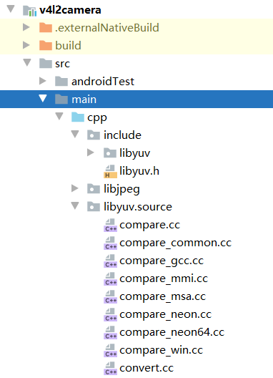Click the compare_mmi.cc C++ file icon
This screenshot has width=273, height=378.
click(x=110, y=279)
